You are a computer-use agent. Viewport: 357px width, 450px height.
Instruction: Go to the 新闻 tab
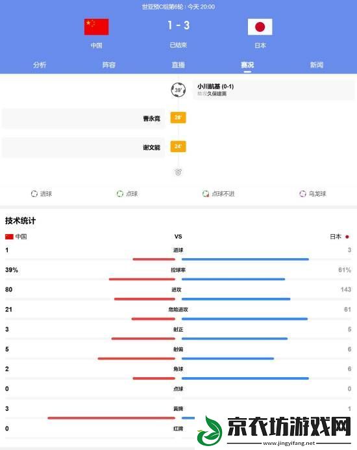(x=317, y=65)
